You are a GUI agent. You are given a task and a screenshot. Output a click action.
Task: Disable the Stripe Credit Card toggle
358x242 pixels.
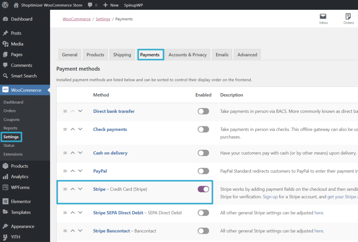click(203, 189)
